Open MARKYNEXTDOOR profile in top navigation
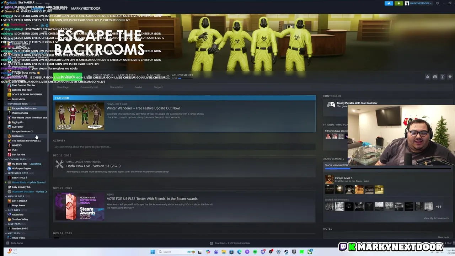Image resolution: width=455 pixels, height=256 pixels. pos(86,8)
